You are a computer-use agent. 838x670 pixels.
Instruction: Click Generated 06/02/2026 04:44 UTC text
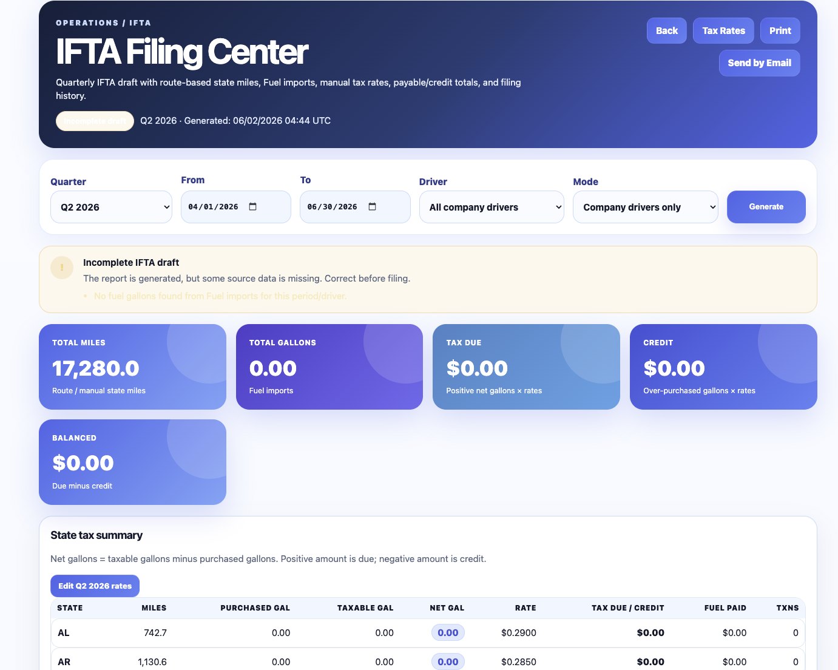[257, 120]
